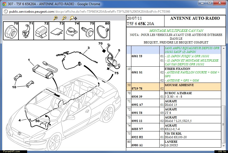Viewport: 228px width, 153px height.
Task: Click LANIERE description
Action: (171, 142)
